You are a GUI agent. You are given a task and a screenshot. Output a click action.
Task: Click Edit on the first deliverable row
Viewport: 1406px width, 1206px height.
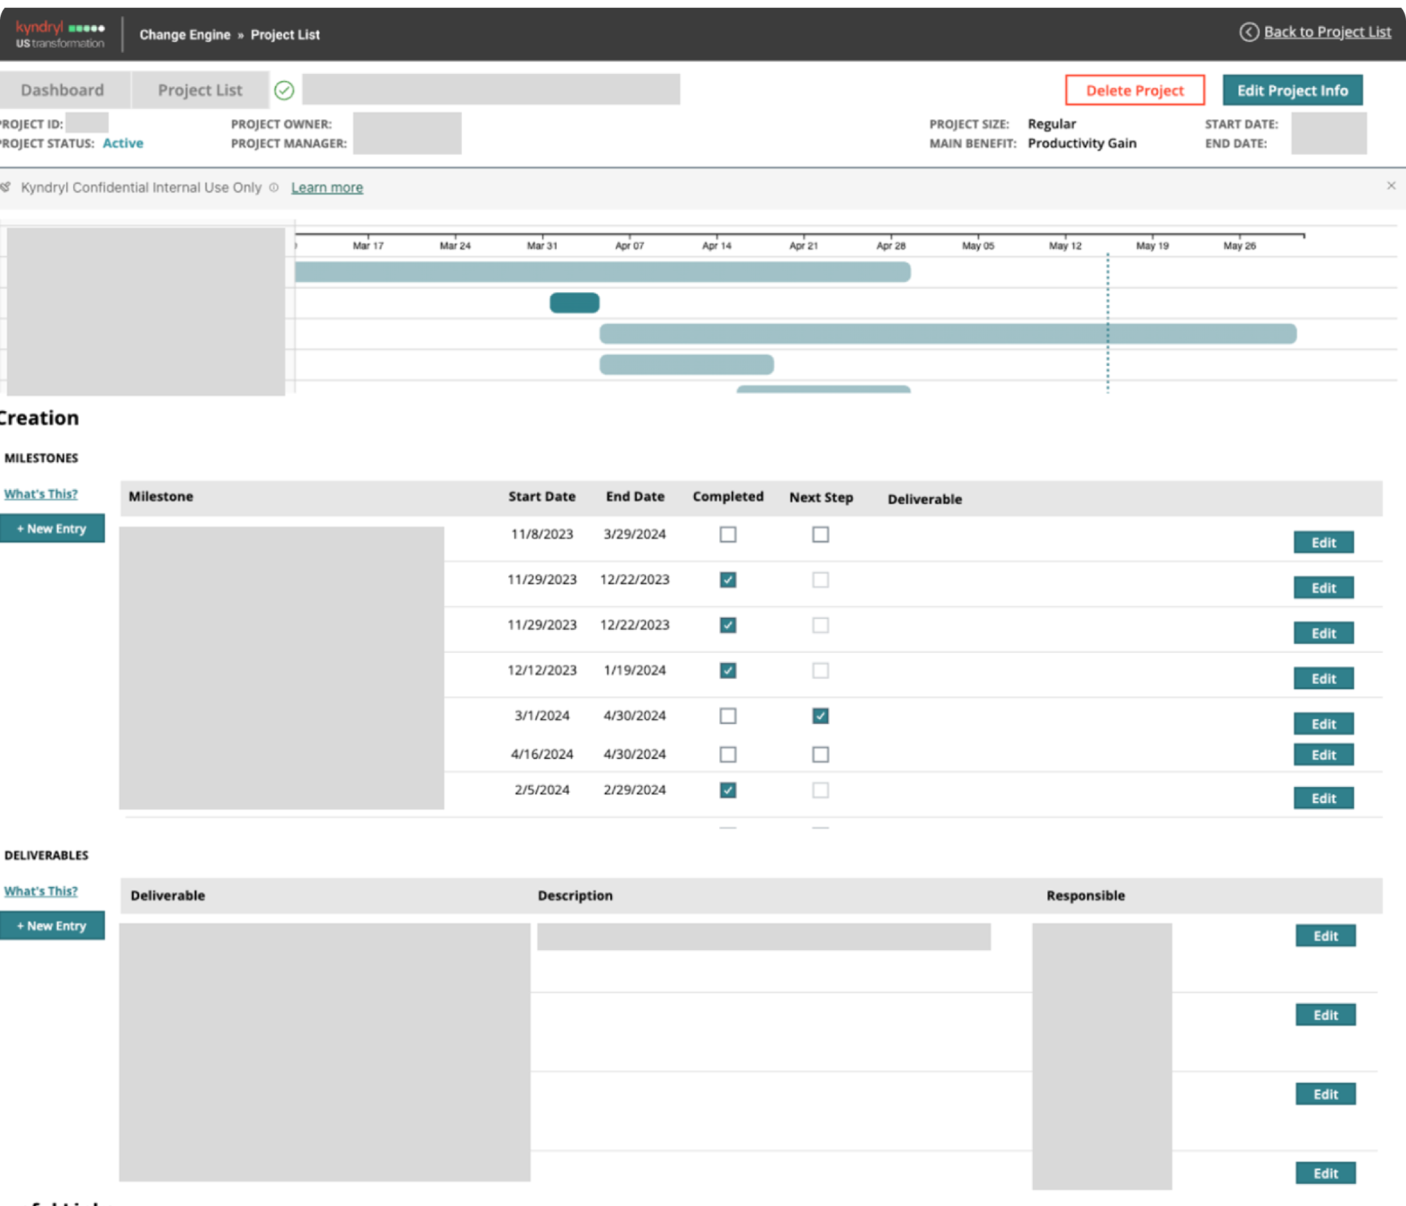1324,935
